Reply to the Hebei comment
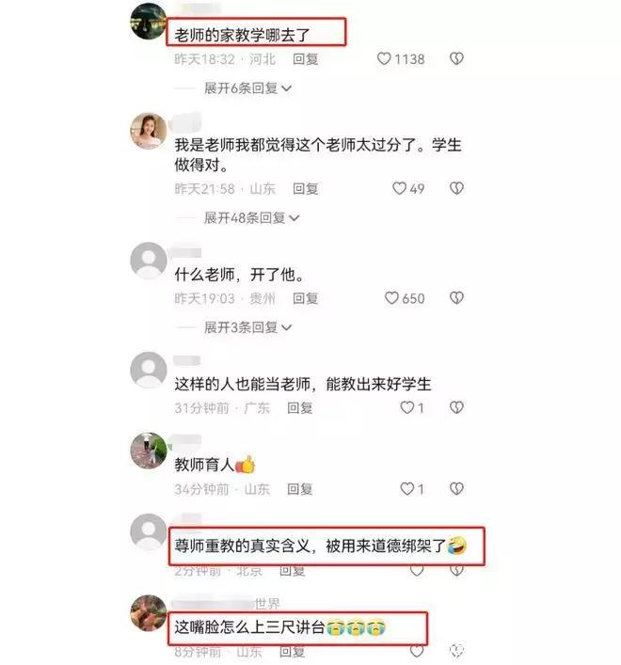This screenshot has width=621, height=665. (306, 59)
